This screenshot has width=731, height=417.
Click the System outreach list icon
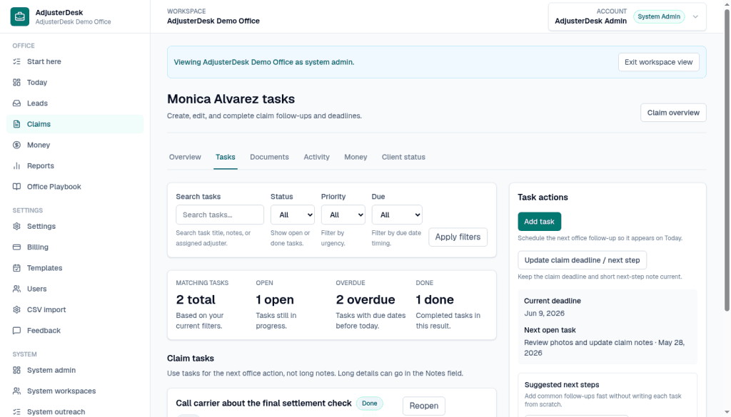click(x=17, y=412)
